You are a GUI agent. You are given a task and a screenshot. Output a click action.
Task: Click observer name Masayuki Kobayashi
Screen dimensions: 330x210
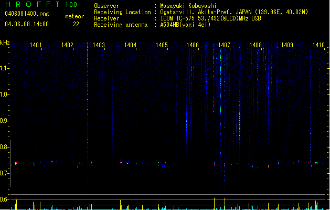pos(188,6)
